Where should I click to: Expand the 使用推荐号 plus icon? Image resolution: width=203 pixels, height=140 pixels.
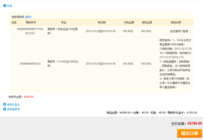(x=5, y=109)
